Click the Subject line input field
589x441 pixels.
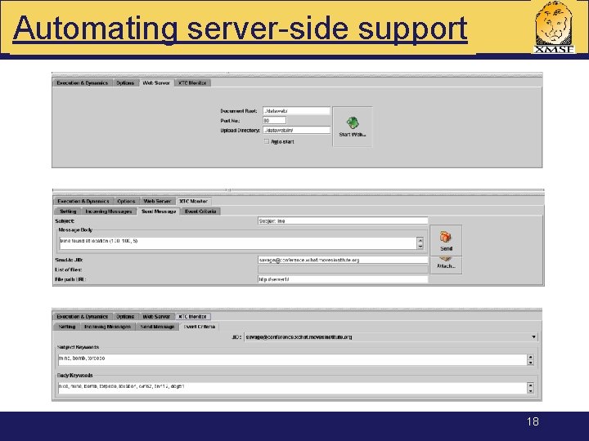pos(343,220)
